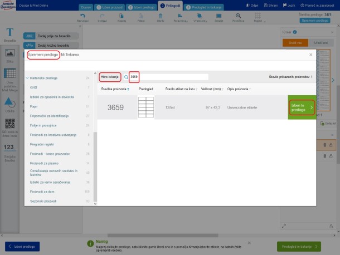Open the Slika image tool
This screenshot has width=340, height=255.
pos(10,53)
